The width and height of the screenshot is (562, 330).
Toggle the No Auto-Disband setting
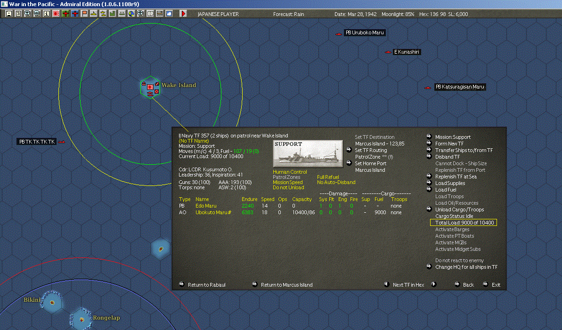[336, 182]
